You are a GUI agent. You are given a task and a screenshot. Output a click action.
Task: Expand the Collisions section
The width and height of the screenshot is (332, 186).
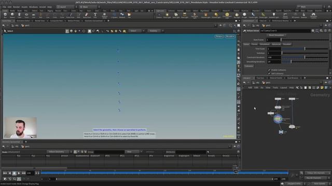[x=249, y=66]
